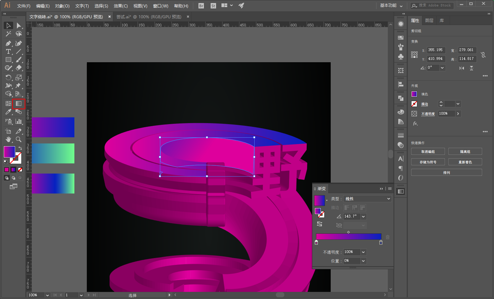Open gradient stop position dropdown at 0%
Viewport: 494px width, 299px height.
tap(363, 261)
